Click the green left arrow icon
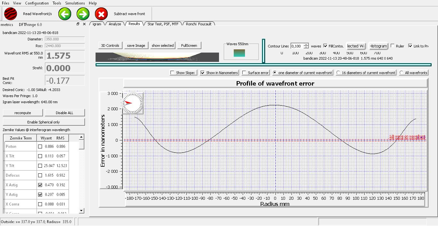Viewport: 438px width, 226px height. (64, 14)
